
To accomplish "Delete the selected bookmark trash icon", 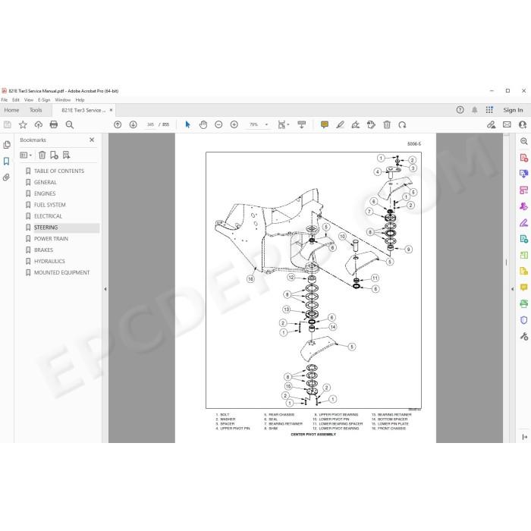I will coord(42,155).
